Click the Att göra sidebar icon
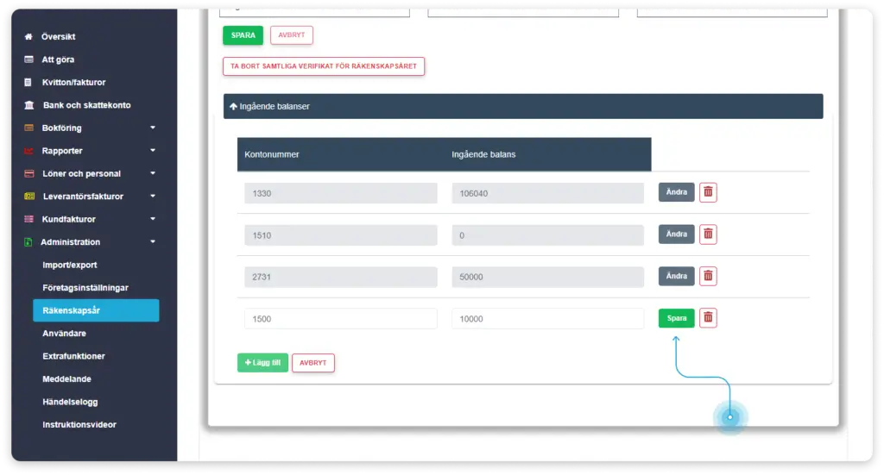This screenshot has width=884, height=475. pos(28,59)
